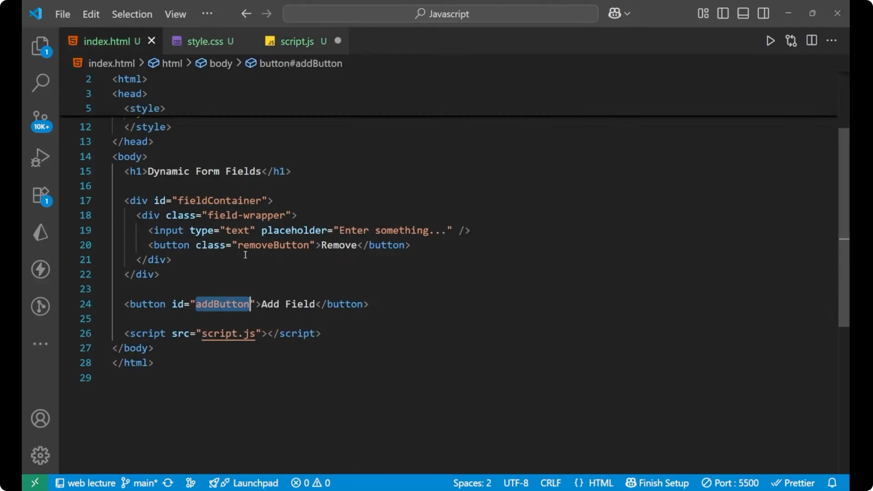This screenshot has height=491, width=873.
Task: Toggle the bottom panel visibility
Action: coord(743,13)
